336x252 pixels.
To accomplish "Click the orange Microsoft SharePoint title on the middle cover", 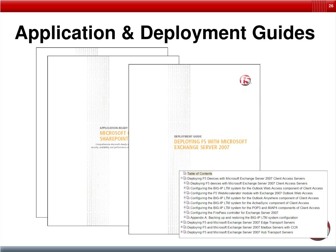I will [x=114, y=136].
